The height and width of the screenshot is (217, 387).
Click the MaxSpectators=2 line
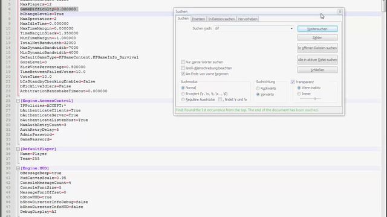pyautogui.click(x=38, y=19)
